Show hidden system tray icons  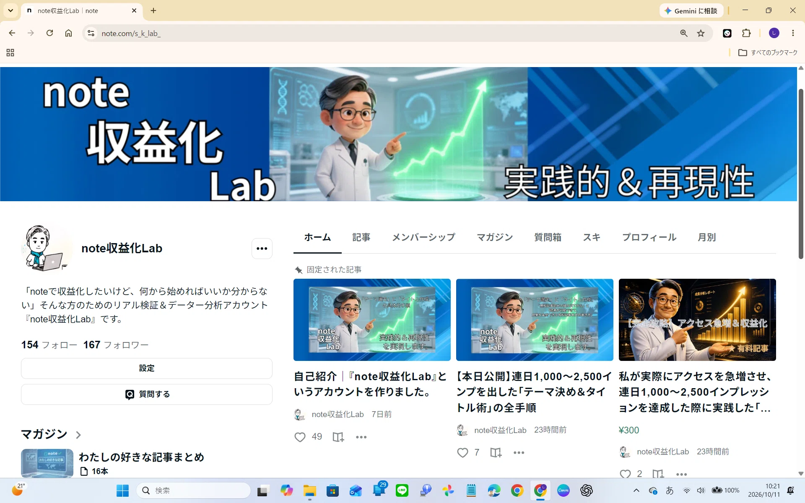pos(636,490)
